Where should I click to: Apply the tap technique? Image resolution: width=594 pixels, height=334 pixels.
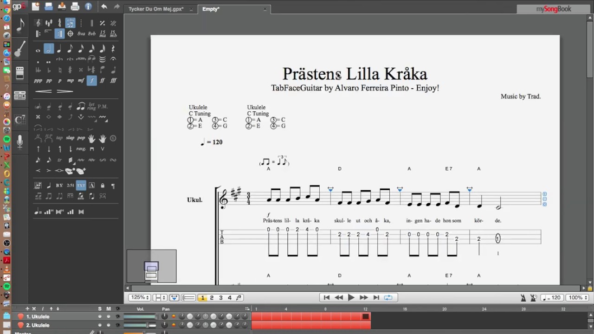(59, 138)
